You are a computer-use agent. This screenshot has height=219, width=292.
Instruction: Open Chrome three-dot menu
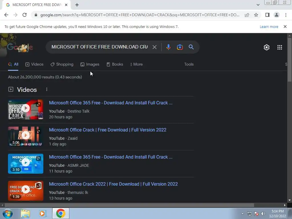(286, 15)
